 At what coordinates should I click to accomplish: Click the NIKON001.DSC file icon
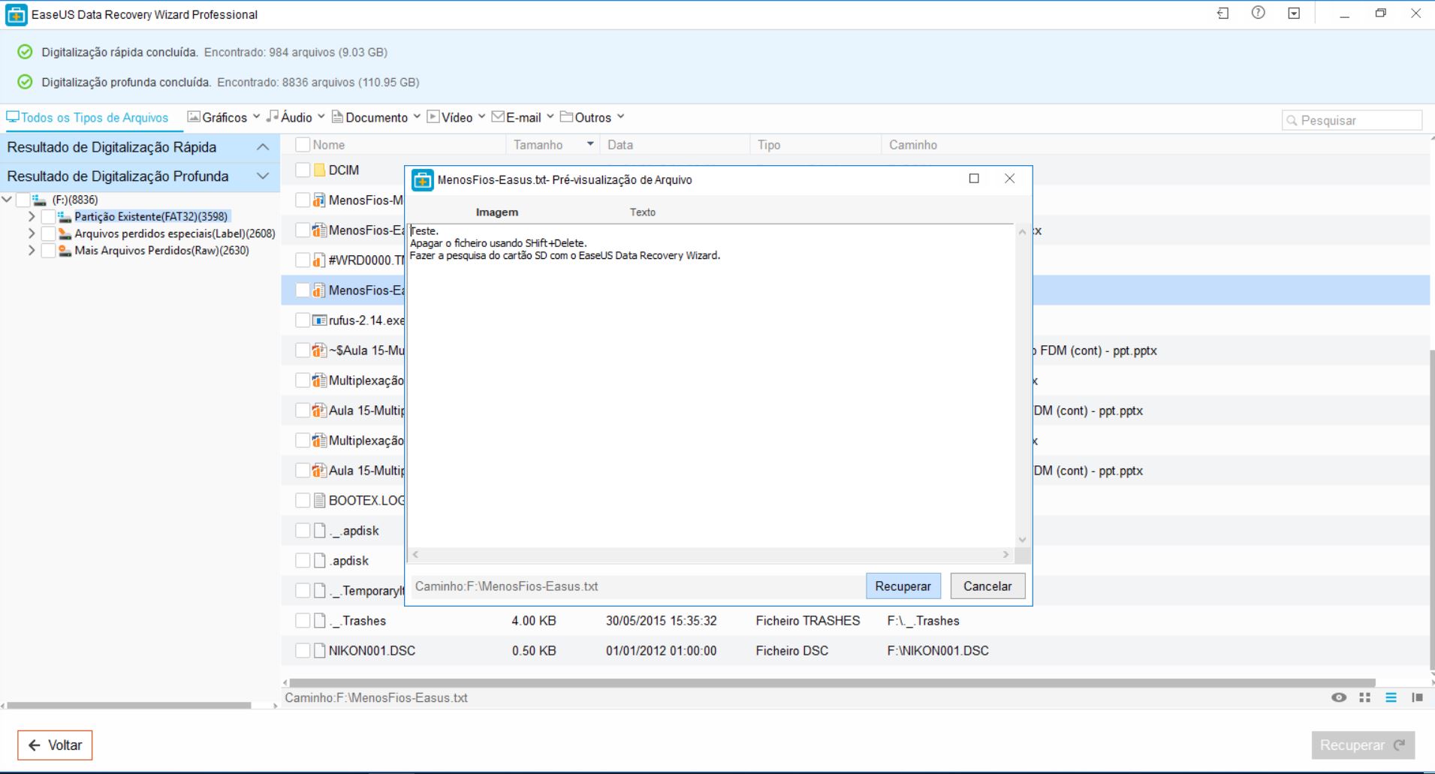click(x=319, y=651)
